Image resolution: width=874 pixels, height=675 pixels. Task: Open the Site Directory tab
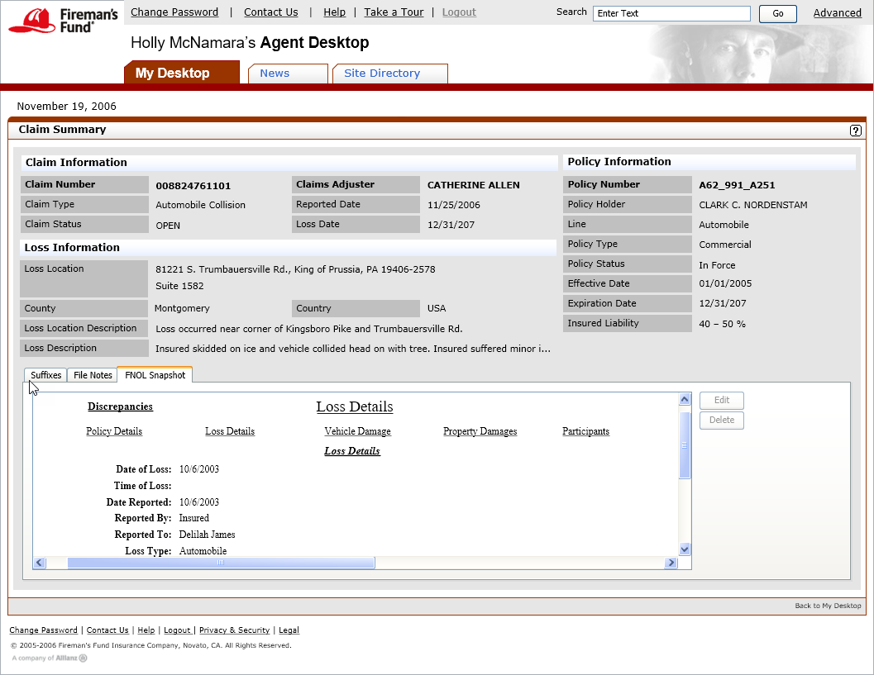click(389, 74)
